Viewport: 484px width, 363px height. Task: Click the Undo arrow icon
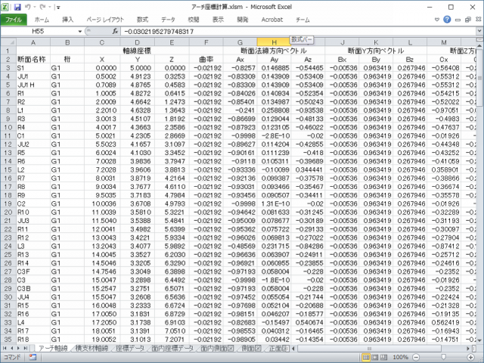click(29, 5)
